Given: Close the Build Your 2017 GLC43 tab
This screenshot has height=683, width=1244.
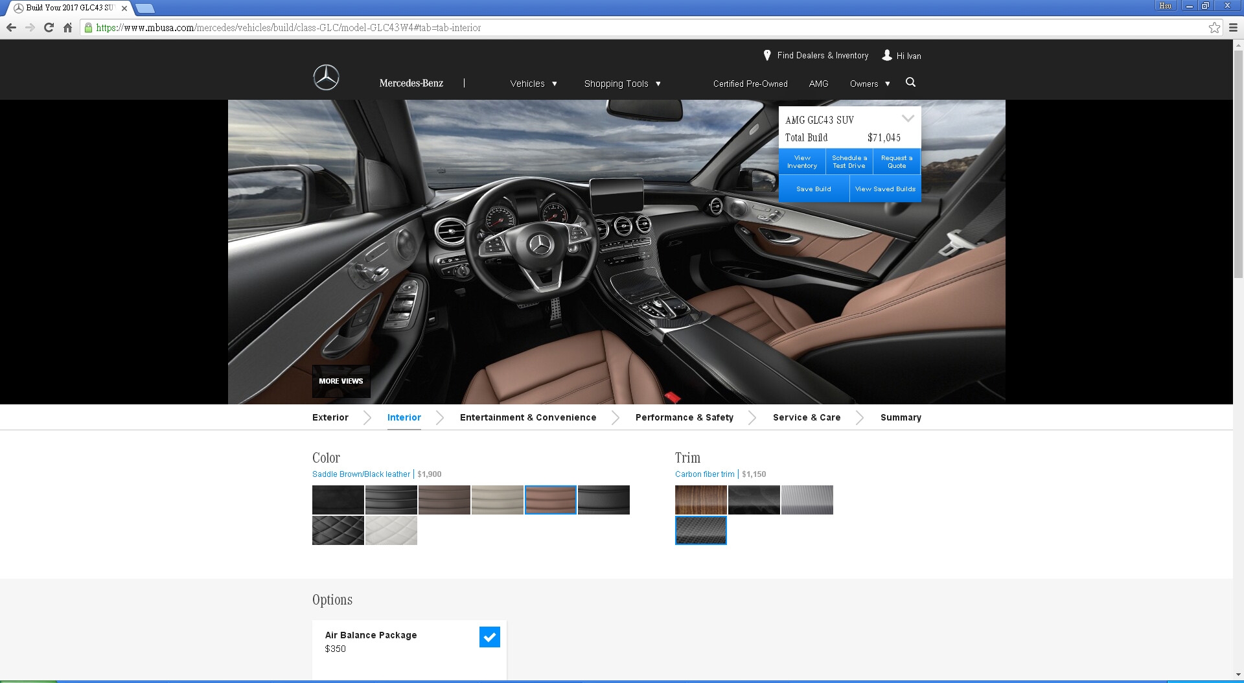Looking at the screenshot, I should (x=124, y=8).
